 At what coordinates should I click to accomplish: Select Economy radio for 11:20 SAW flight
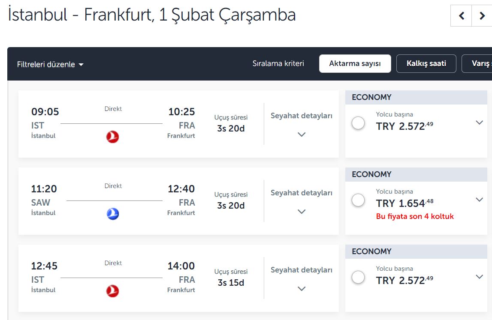click(x=358, y=200)
